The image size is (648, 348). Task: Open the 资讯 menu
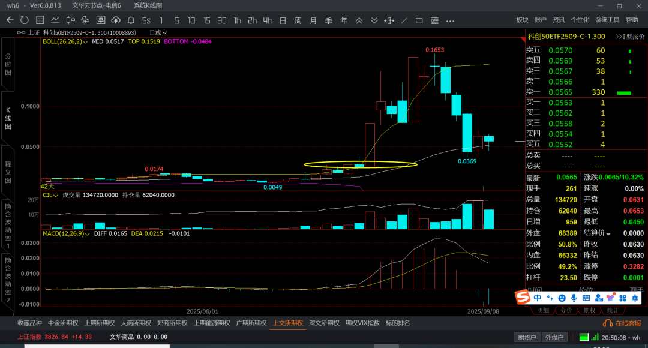(x=559, y=20)
